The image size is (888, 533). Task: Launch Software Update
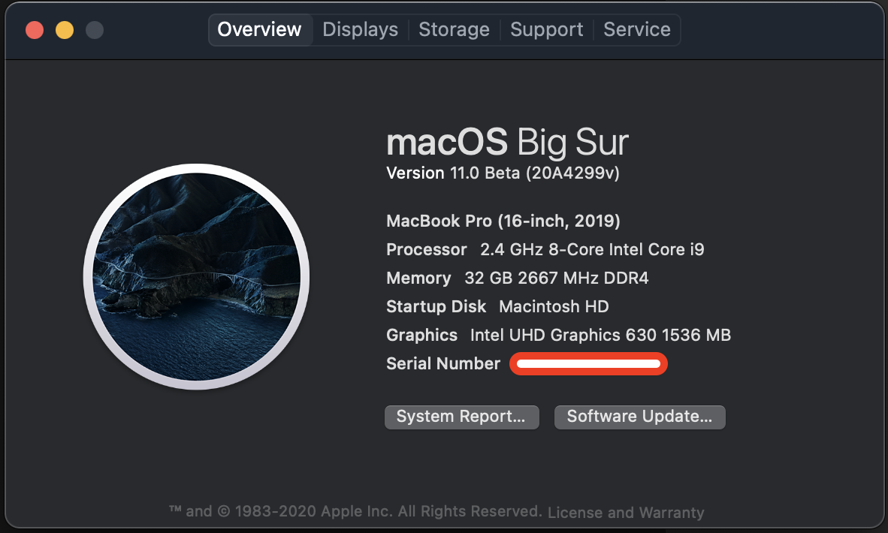[x=639, y=417]
